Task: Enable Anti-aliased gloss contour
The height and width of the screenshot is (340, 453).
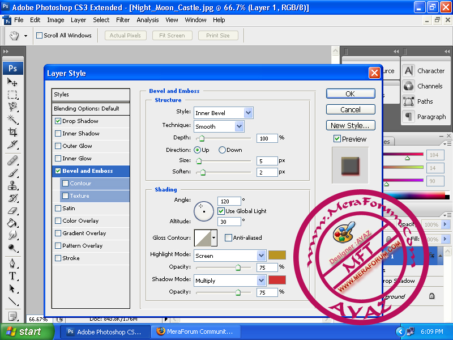Action: pos(228,237)
